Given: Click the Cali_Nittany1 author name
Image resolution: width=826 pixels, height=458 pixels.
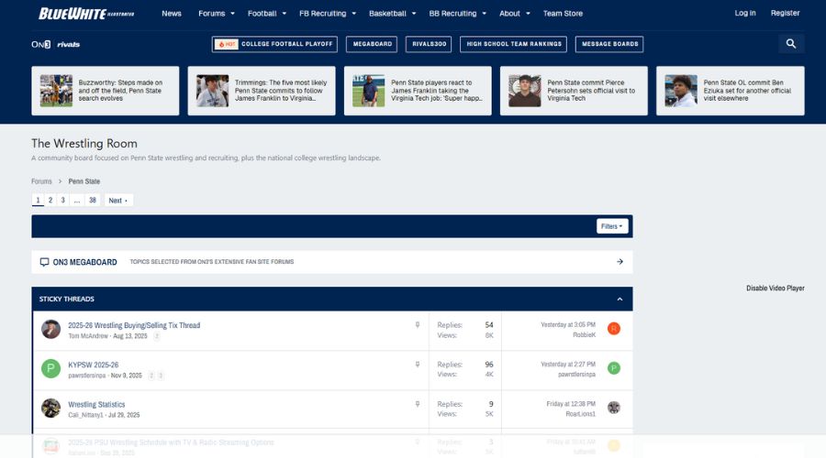Looking at the screenshot, I should [86, 415].
